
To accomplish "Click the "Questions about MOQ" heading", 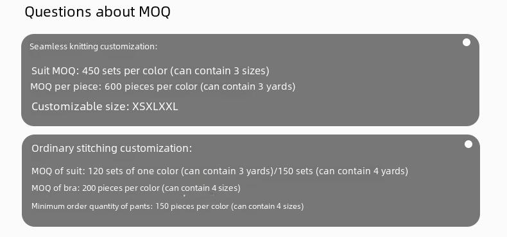I will click(98, 12).
